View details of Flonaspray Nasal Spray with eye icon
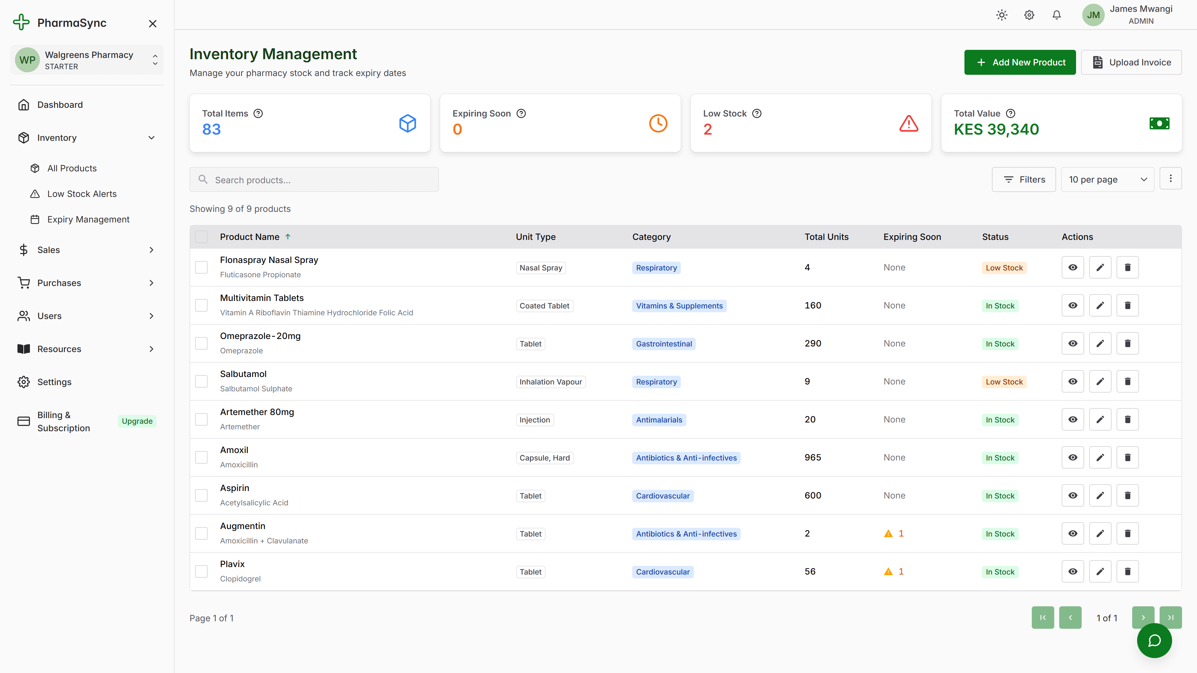Viewport: 1197px width, 673px height. click(1072, 267)
